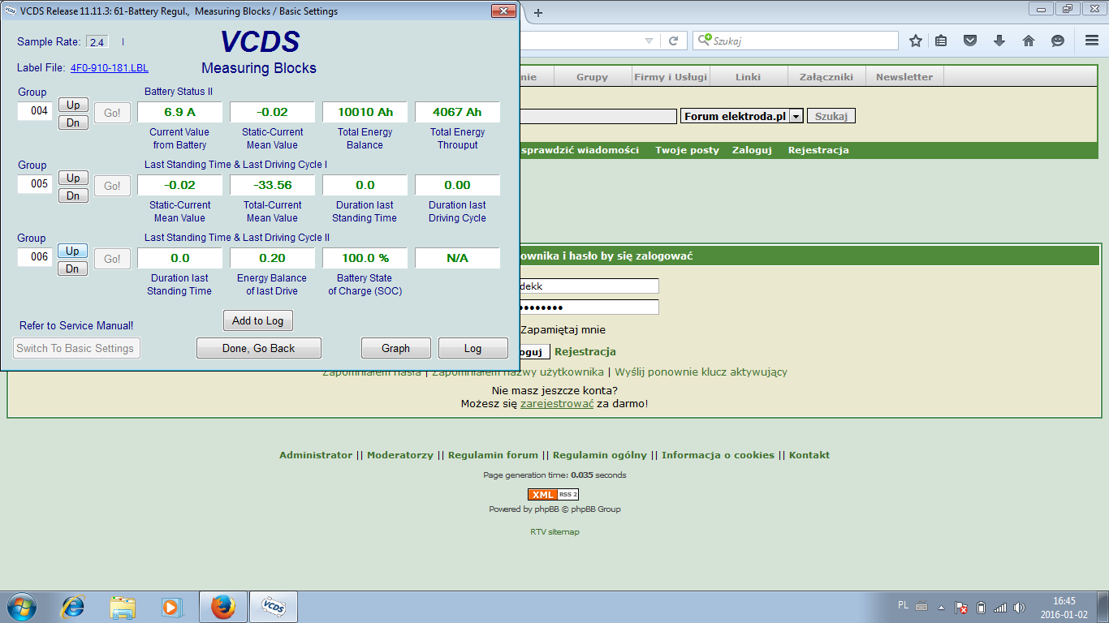Open the Forum elektroda.pl search scope dropdown
Screen dimensions: 1109x623
click(x=796, y=117)
